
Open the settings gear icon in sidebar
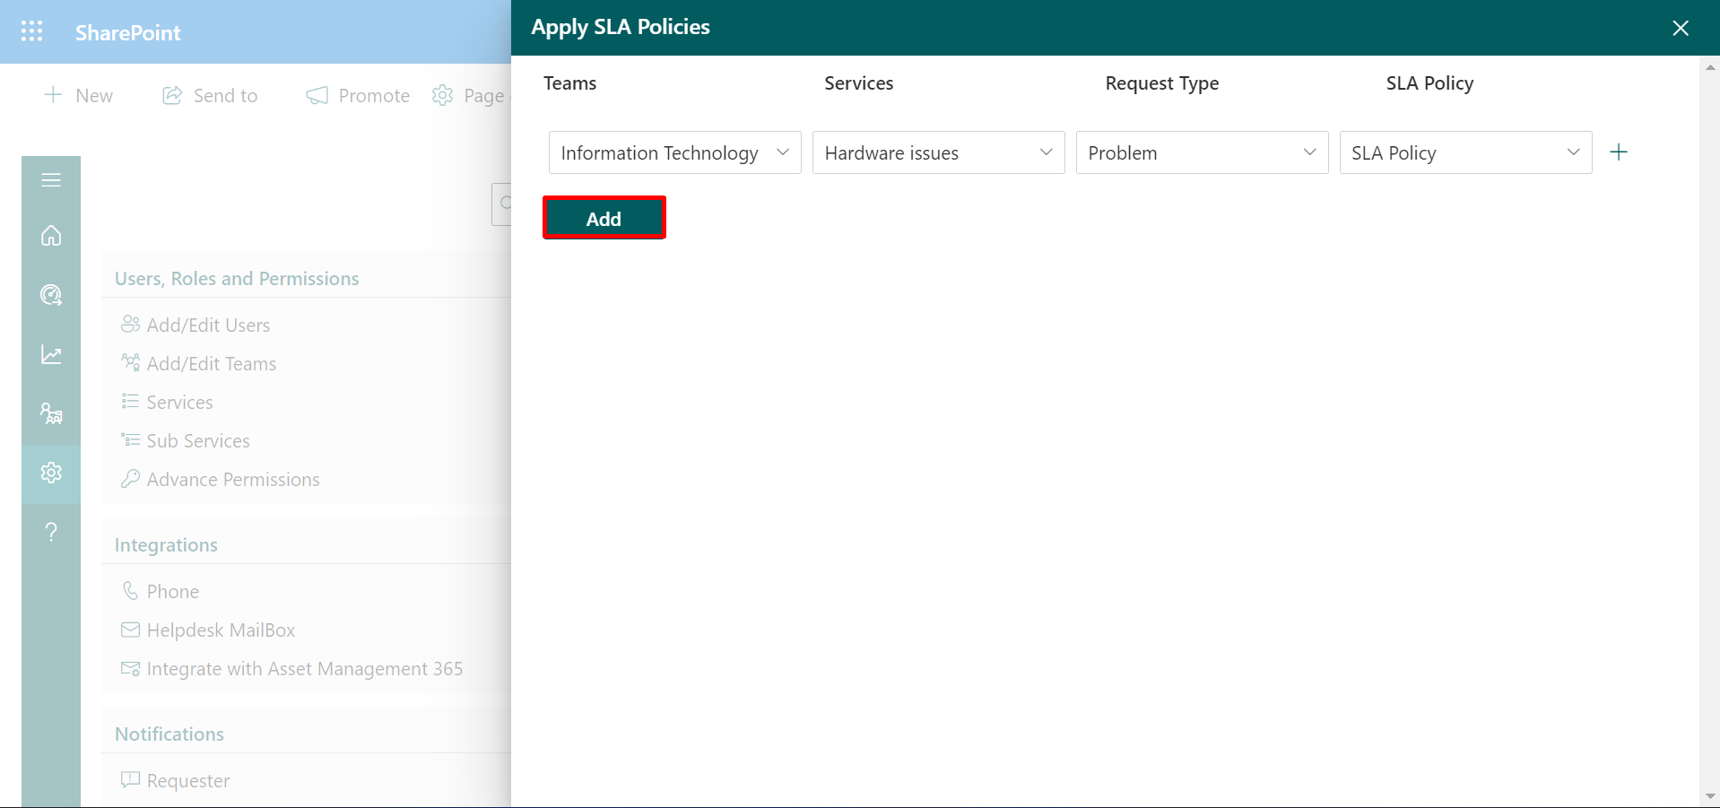(51, 473)
